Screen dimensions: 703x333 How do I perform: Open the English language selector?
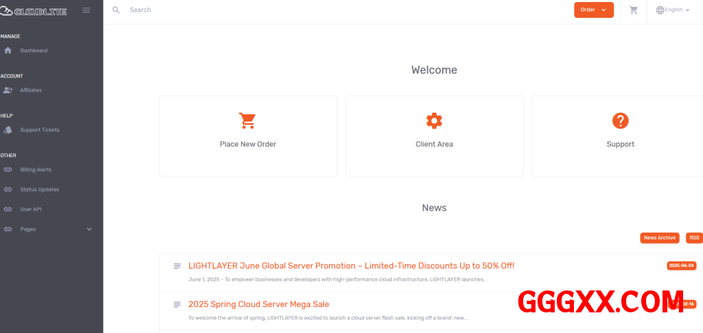pos(673,10)
